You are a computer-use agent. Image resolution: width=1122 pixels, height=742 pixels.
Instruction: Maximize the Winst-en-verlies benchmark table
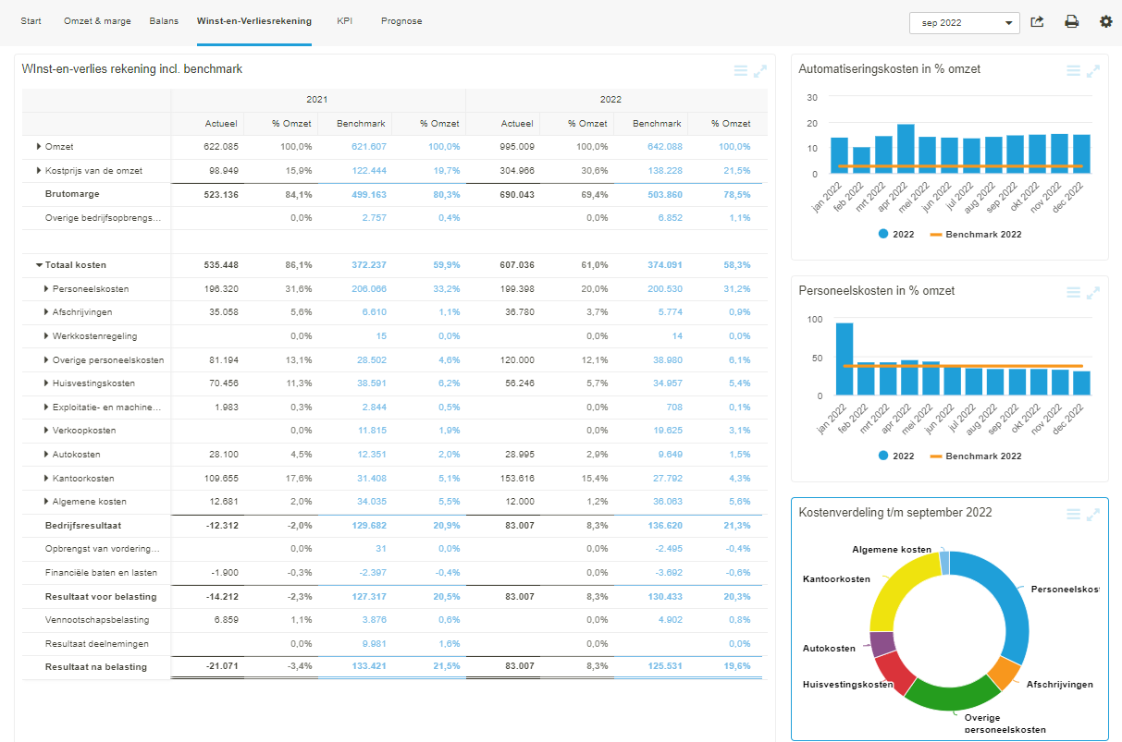click(760, 69)
